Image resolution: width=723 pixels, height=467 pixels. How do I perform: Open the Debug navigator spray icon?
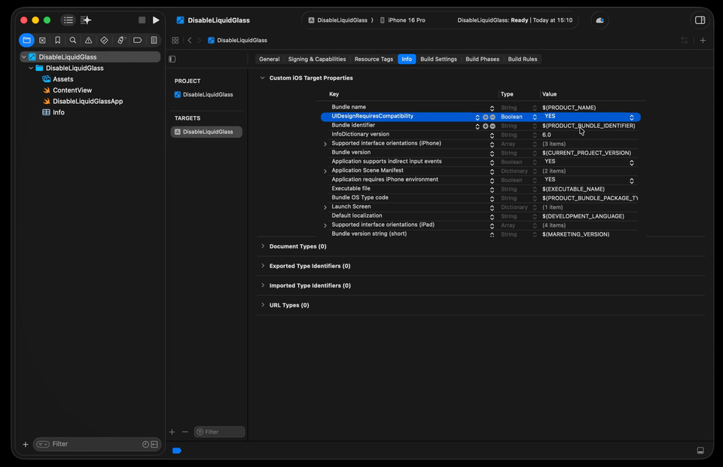tap(120, 40)
